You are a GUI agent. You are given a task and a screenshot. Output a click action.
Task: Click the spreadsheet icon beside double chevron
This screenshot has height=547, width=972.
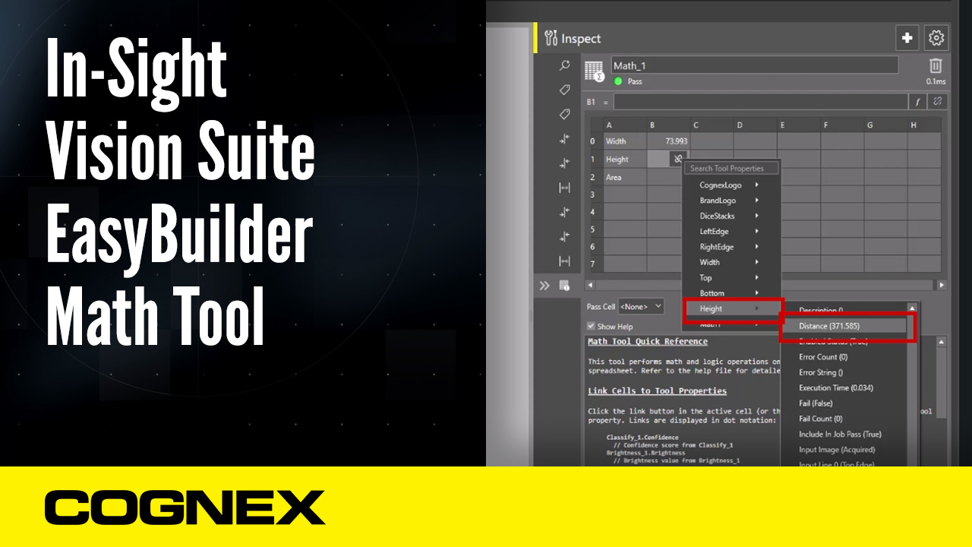pos(564,286)
